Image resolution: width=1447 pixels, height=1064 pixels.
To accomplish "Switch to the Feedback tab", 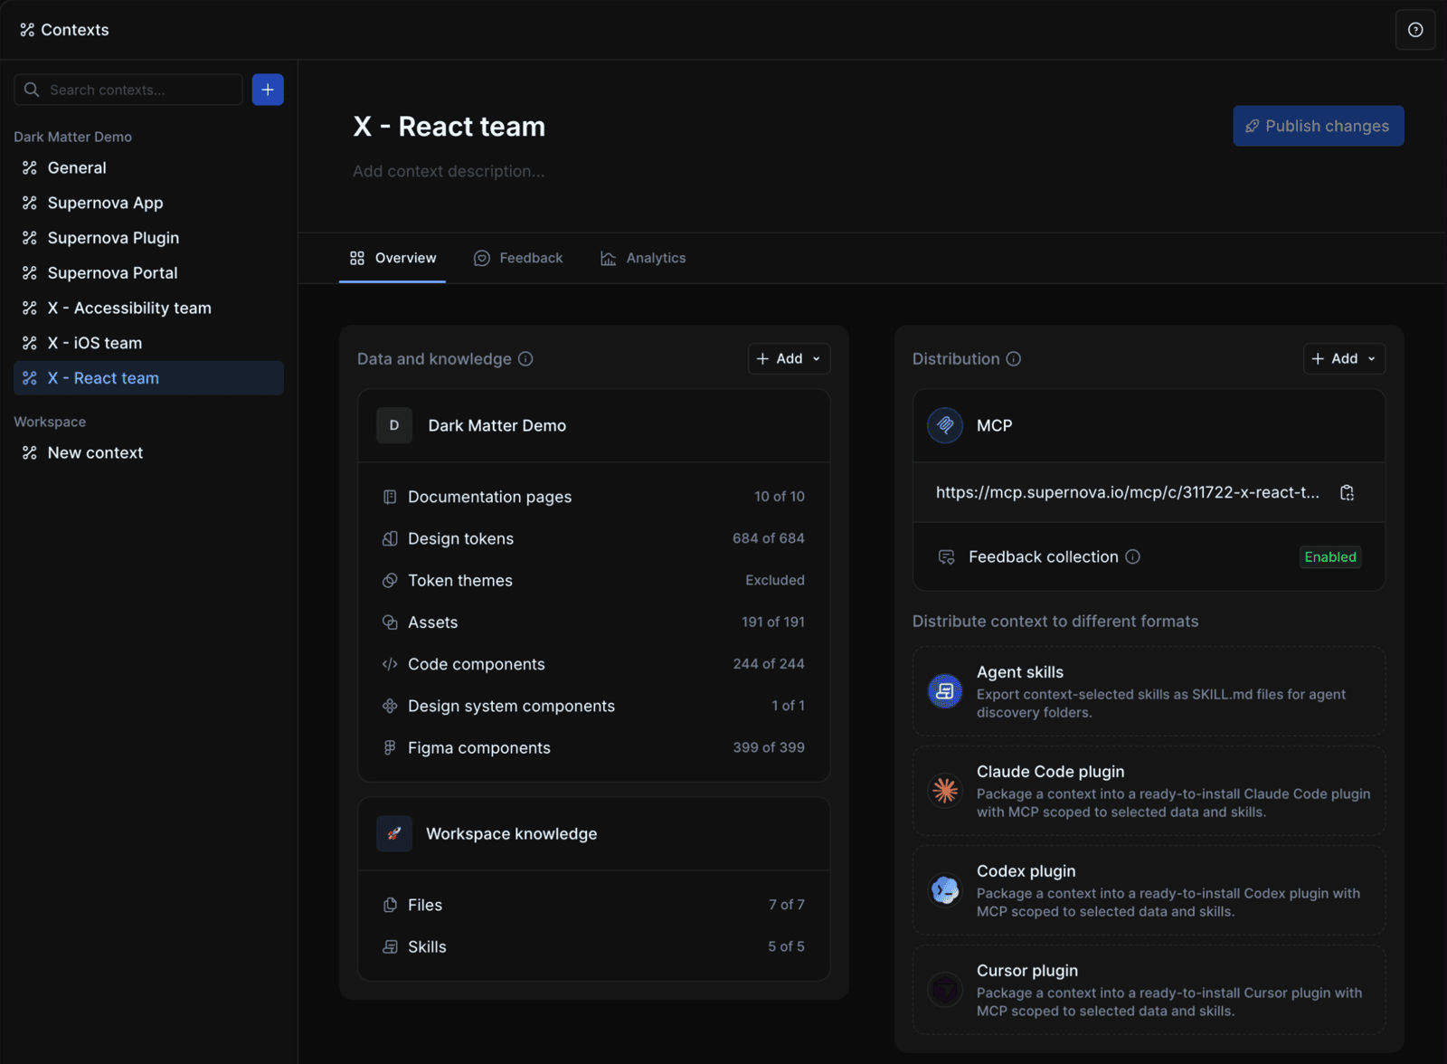I will pyautogui.click(x=518, y=258).
